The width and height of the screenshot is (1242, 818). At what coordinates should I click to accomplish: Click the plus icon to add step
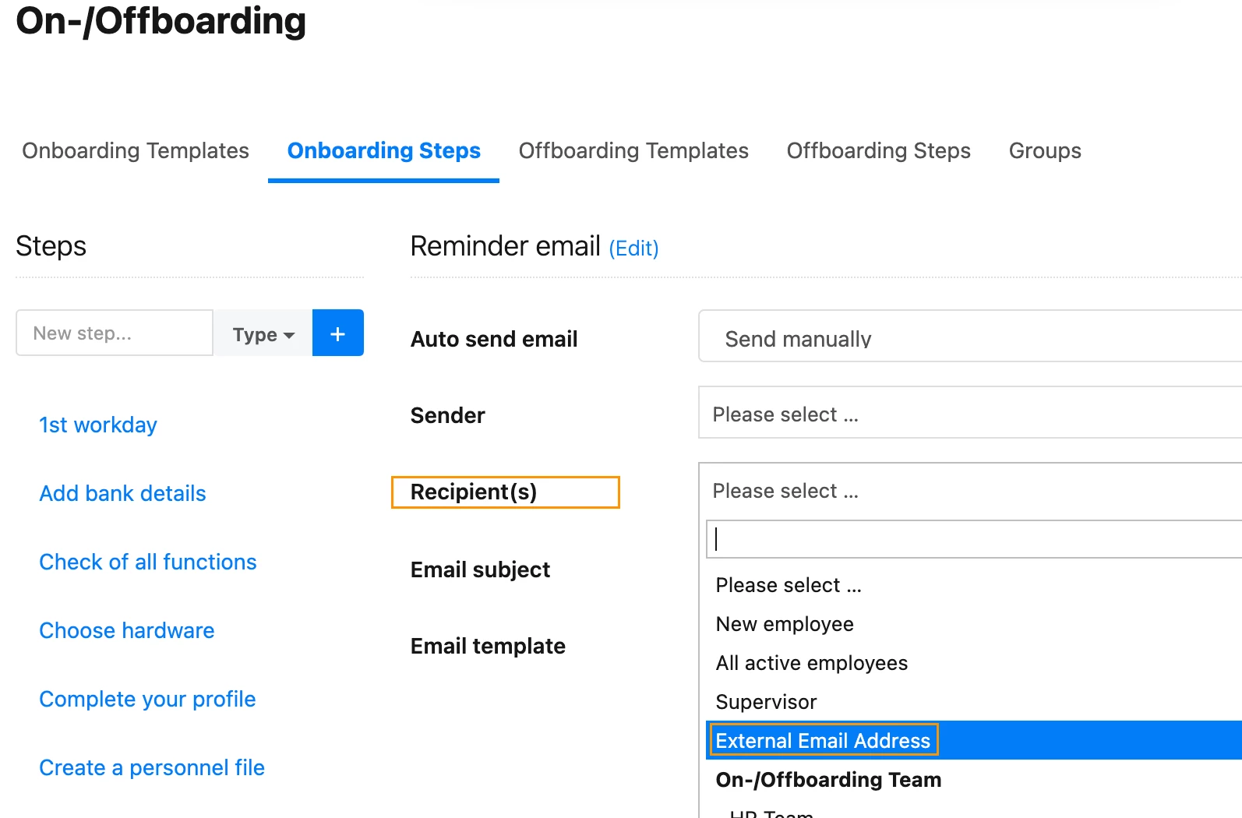tap(337, 333)
